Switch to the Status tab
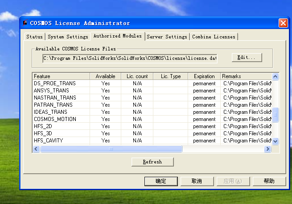292x204 pixels. click(34, 37)
